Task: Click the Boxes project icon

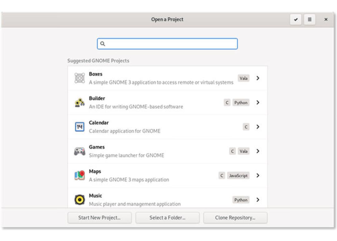Action: [x=80, y=78]
